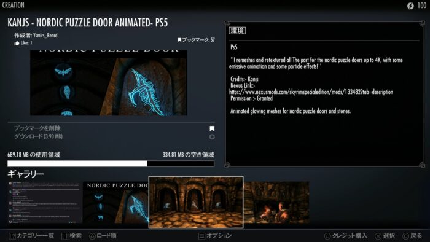Click the thumbs-up Likes icon
Image resolution: width=430 pixels, height=242 pixels.
tap(17, 43)
